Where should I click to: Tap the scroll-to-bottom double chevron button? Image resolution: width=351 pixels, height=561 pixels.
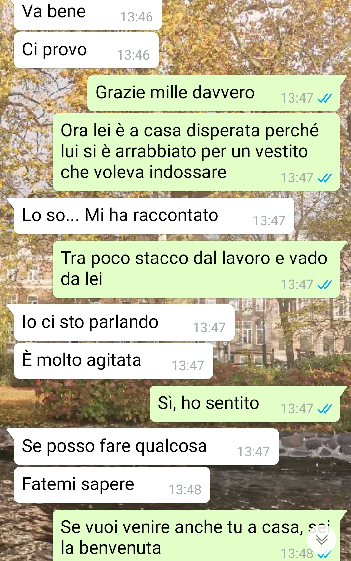point(322,540)
